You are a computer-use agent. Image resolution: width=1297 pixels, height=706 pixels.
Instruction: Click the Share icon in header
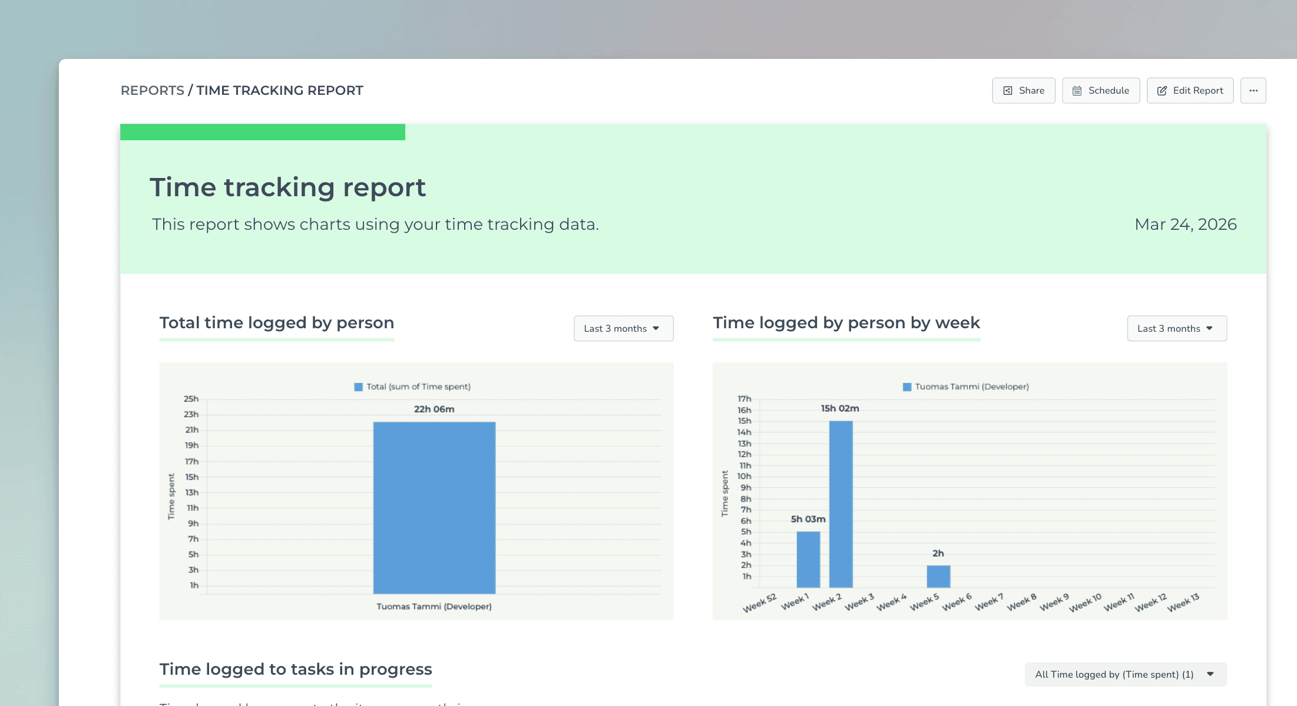[1008, 91]
